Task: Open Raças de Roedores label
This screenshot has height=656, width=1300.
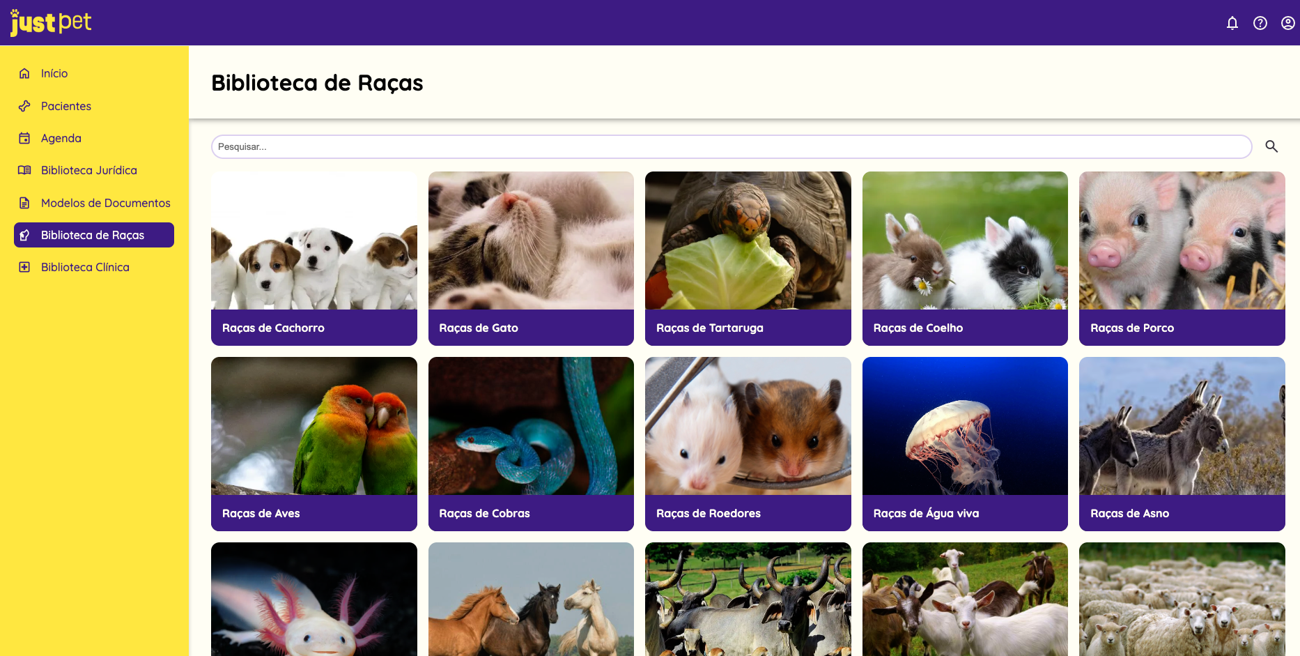Action: pyautogui.click(x=709, y=513)
